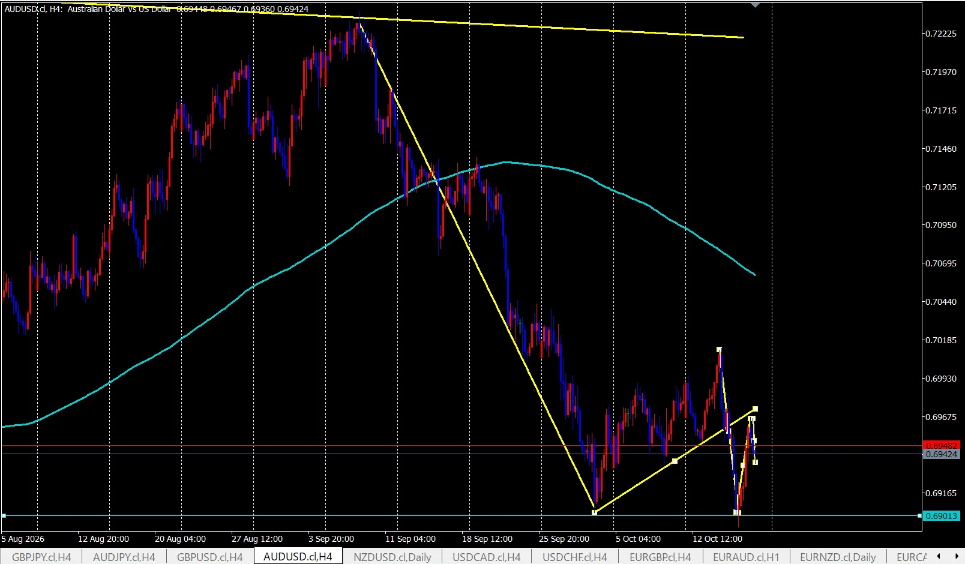The width and height of the screenshot is (965, 564).
Task: Switch to the USDCAD.cl,H4 tab
Action: (x=487, y=557)
